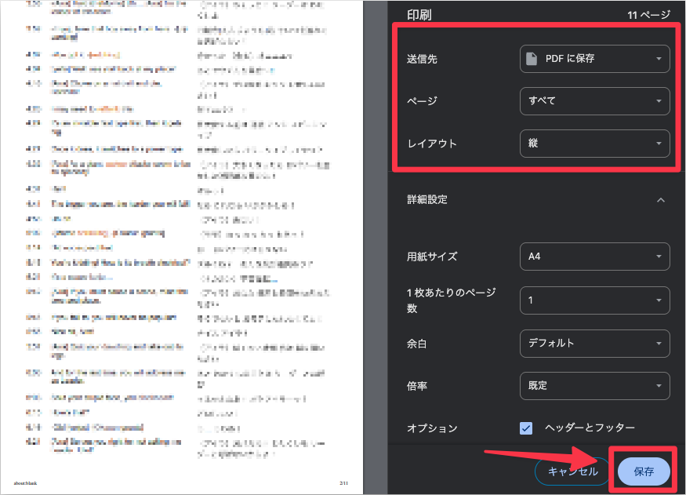Screen dimensions: 686x495
Task: Open the ページ dropdown showing すべて
Action: click(594, 100)
